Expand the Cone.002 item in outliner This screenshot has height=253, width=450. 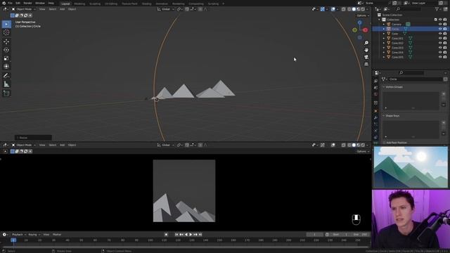click(384, 43)
